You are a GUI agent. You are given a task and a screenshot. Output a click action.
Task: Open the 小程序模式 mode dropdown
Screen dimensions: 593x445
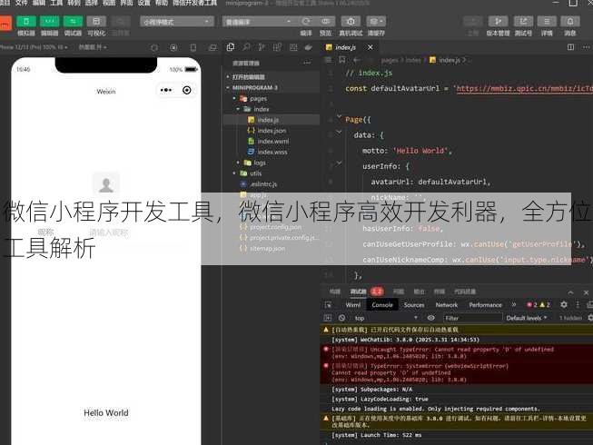coord(176,22)
